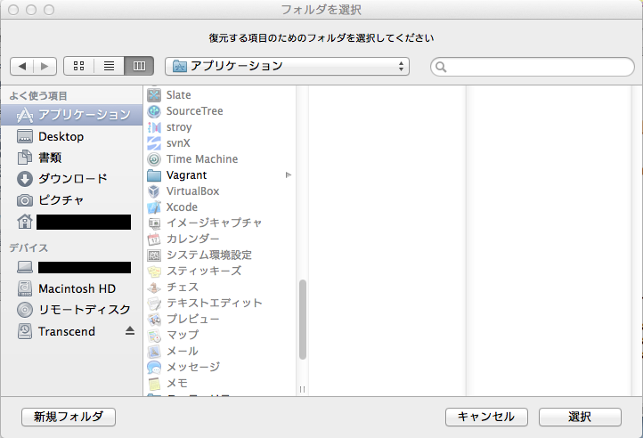The height and width of the screenshot is (438, 643).
Task: Switch to icon view
Action: (78, 66)
